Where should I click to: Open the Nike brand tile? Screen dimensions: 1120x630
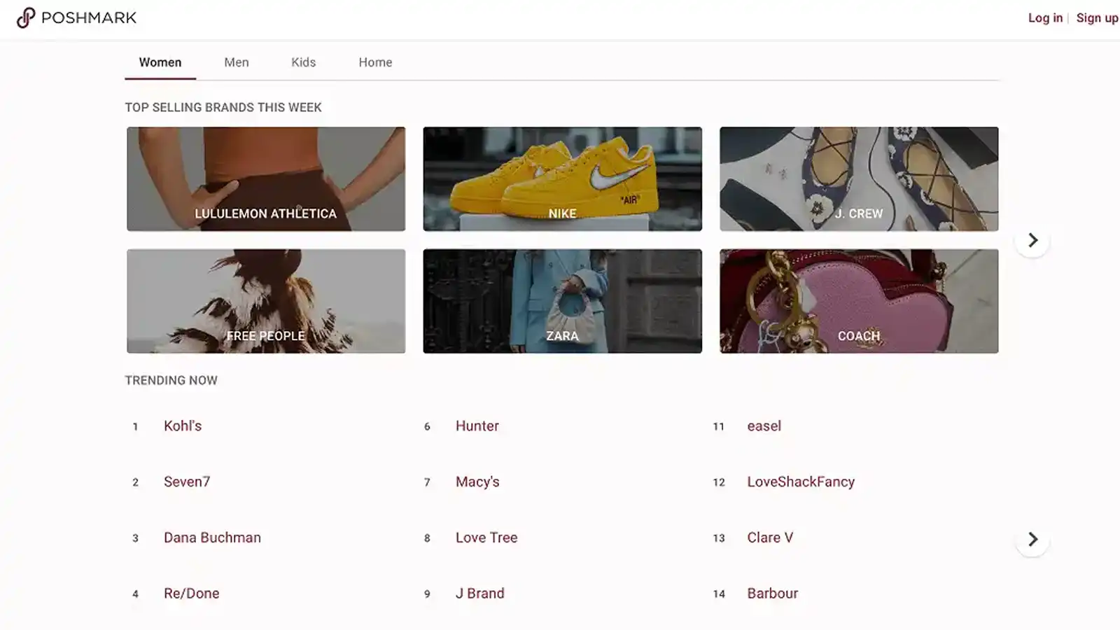562,178
